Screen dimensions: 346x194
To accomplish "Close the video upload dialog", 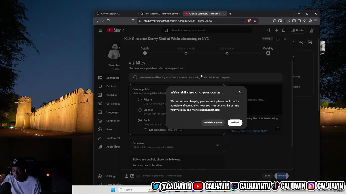I will click(x=285, y=39).
